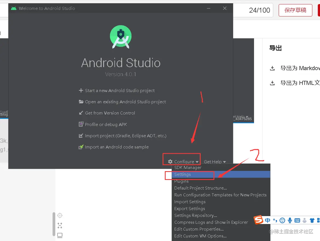Open the Sogou soft keyboard icon
This screenshot has height=241, width=320.
pos(297,220)
